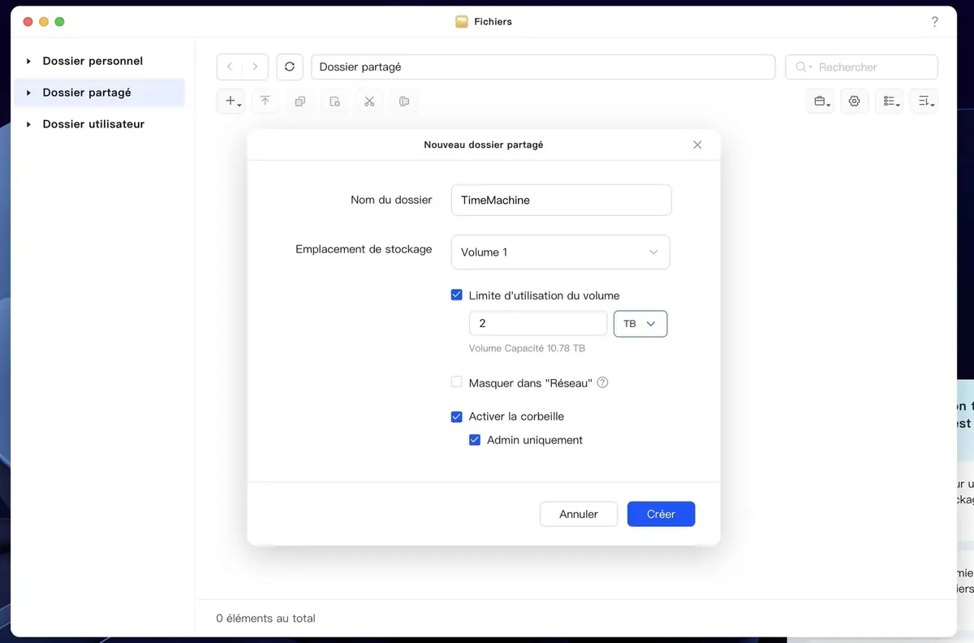Click the toolbox icon with dropdown arrow
The height and width of the screenshot is (643, 974).
click(819, 101)
